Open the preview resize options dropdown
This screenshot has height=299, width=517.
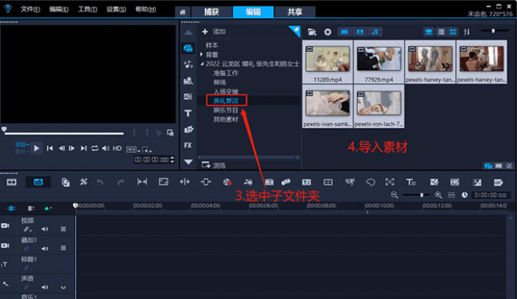147,150
